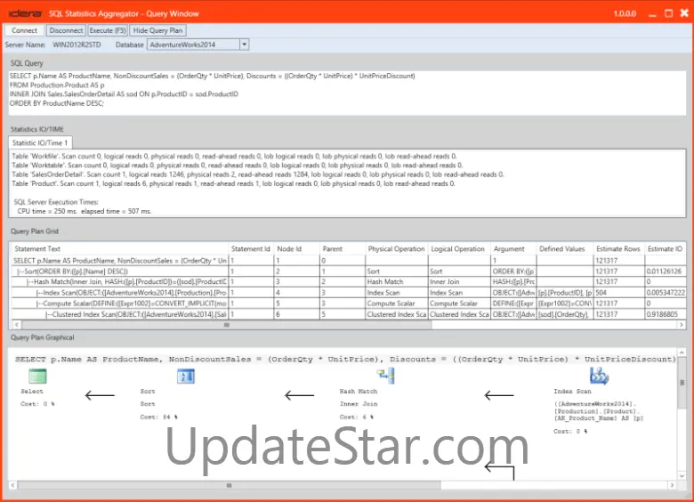Click the Argument column header
This screenshot has width=694, height=502.
(x=513, y=249)
